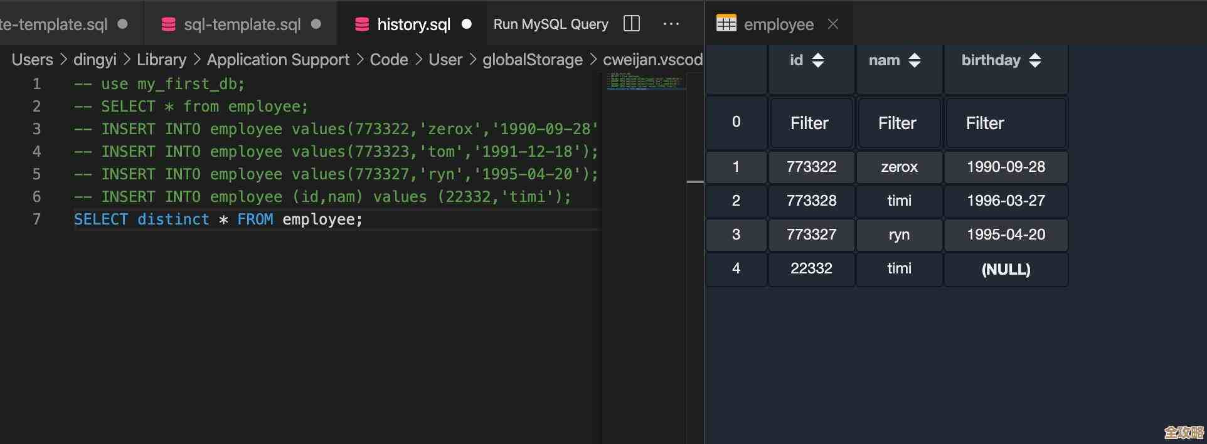Viewport: 1207px width, 444px height.
Task: Click the birthday column Filter field
Action: pyautogui.click(x=1005, y=123)
